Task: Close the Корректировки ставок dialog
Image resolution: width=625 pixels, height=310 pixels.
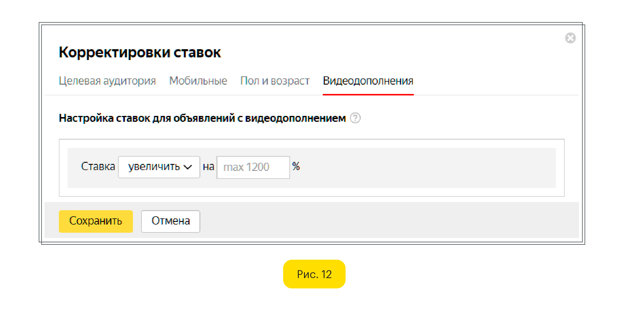Action: [570, 38]
